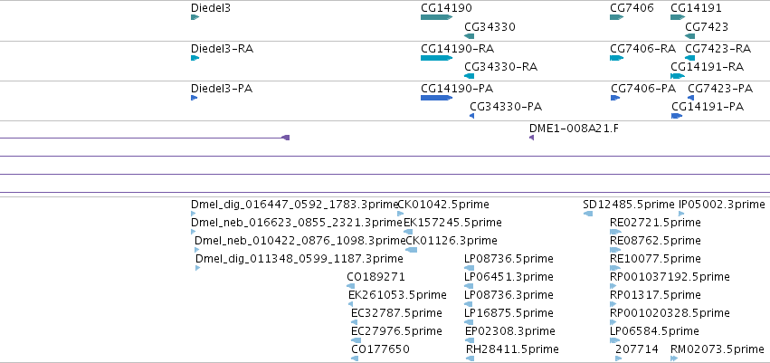Select the CG34330-RA transcript label
Viewport: 770px width, 363px height.
[500, 67]
